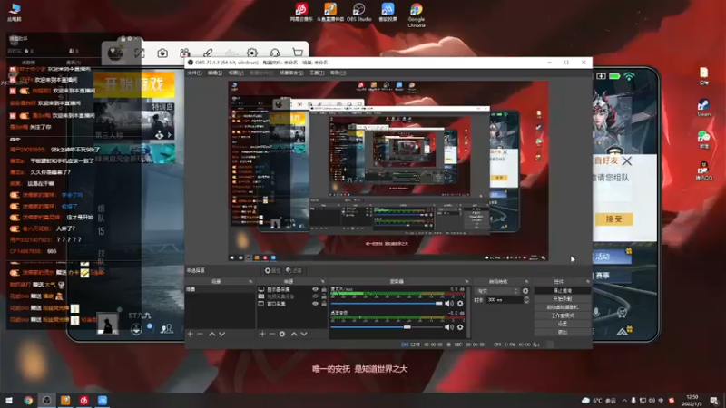The image size is (726, 408).
Task: Increase transition duration 300 ms stepper
Action: 526,298
